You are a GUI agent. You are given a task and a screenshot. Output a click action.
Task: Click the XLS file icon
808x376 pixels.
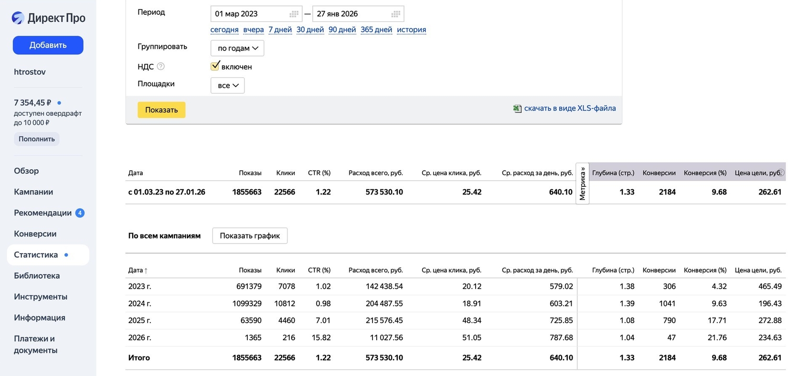click(x=517, y=109)
